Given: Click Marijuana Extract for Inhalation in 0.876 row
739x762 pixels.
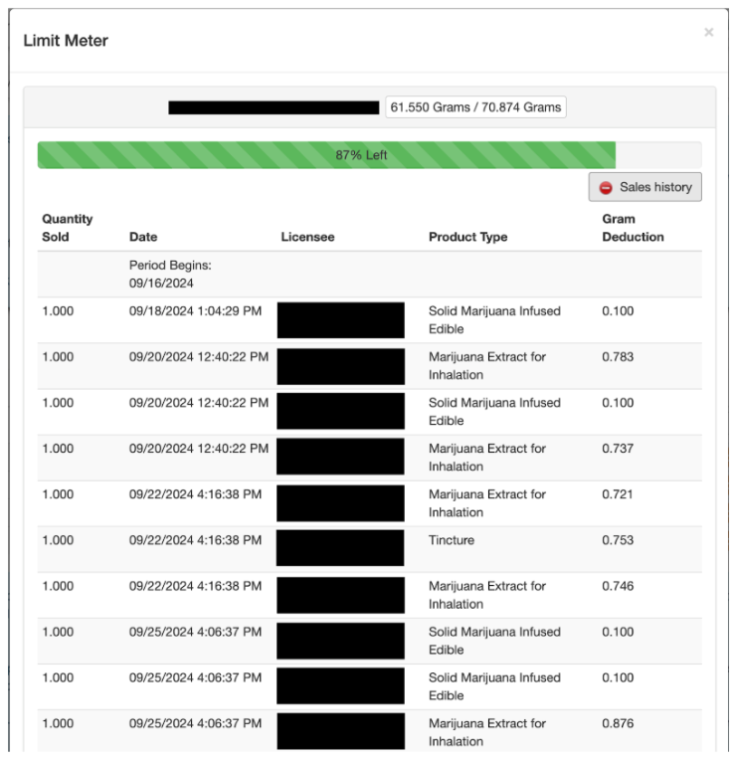Looking at the screenshot, I should (486, 732).
